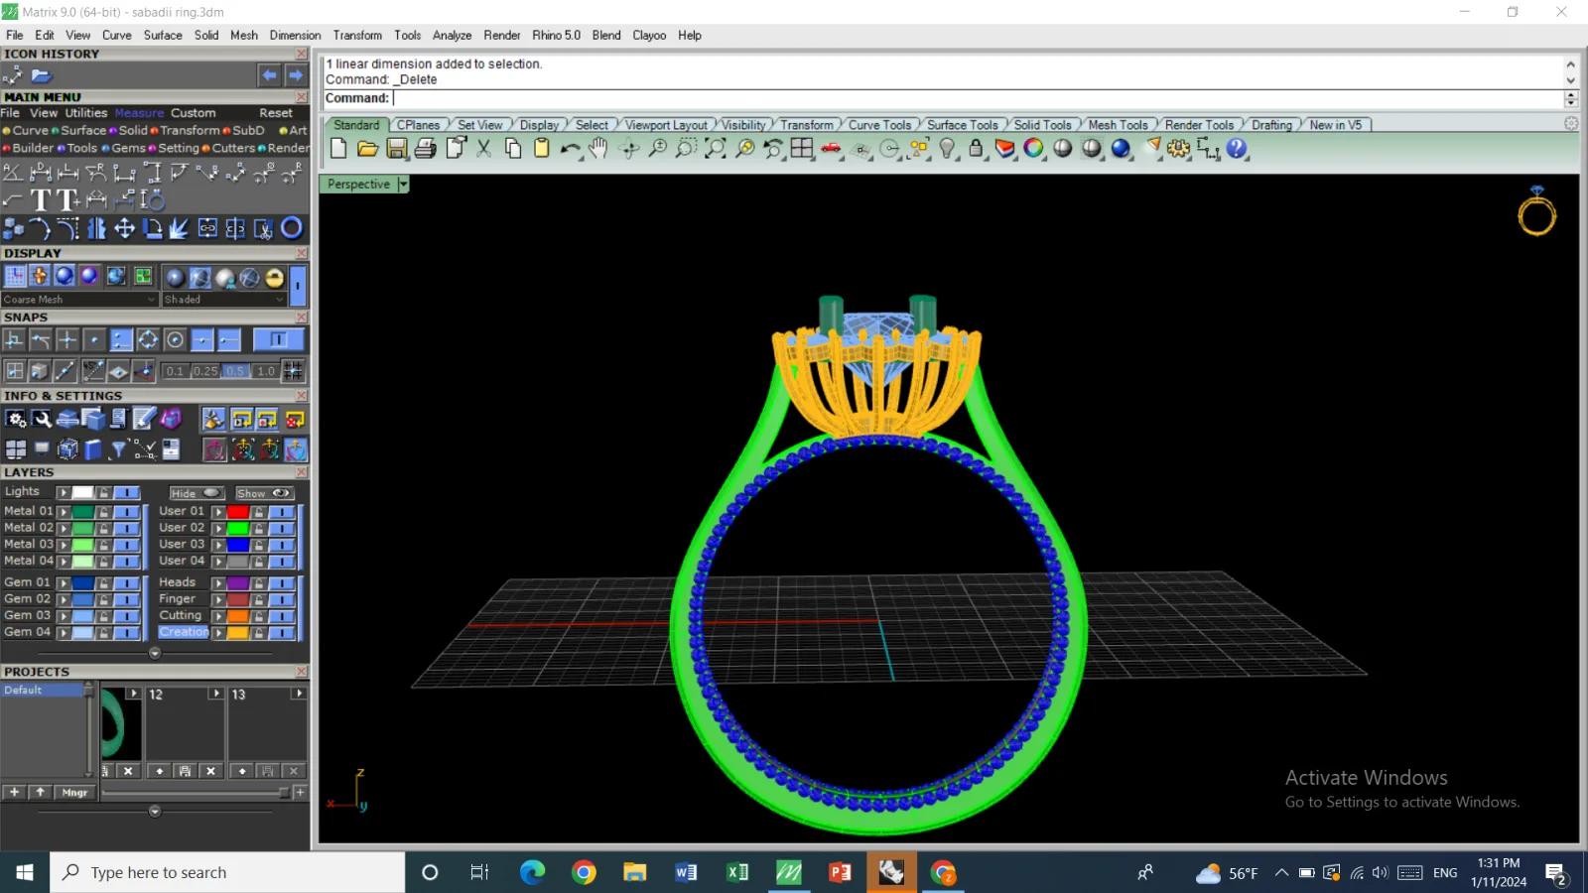This screenshot has height=893, width=1588.
Task: Click the blue render sphere icon
Action: [1121, 149]
